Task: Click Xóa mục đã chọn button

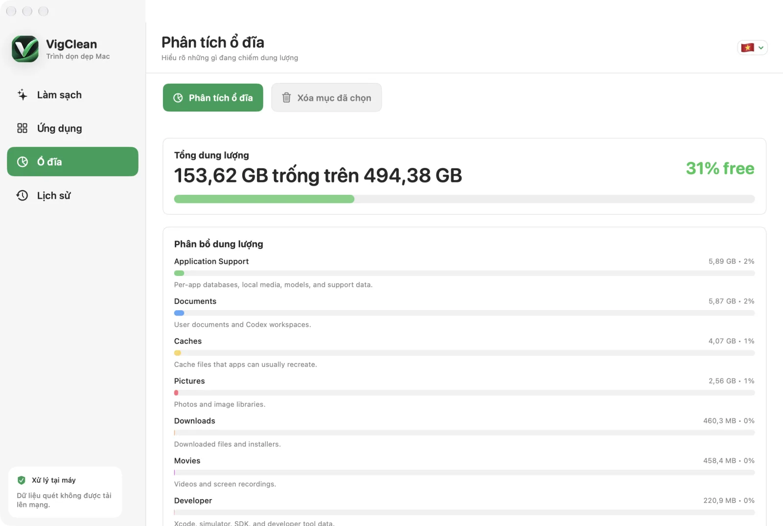Action: (x=326, y=98)
